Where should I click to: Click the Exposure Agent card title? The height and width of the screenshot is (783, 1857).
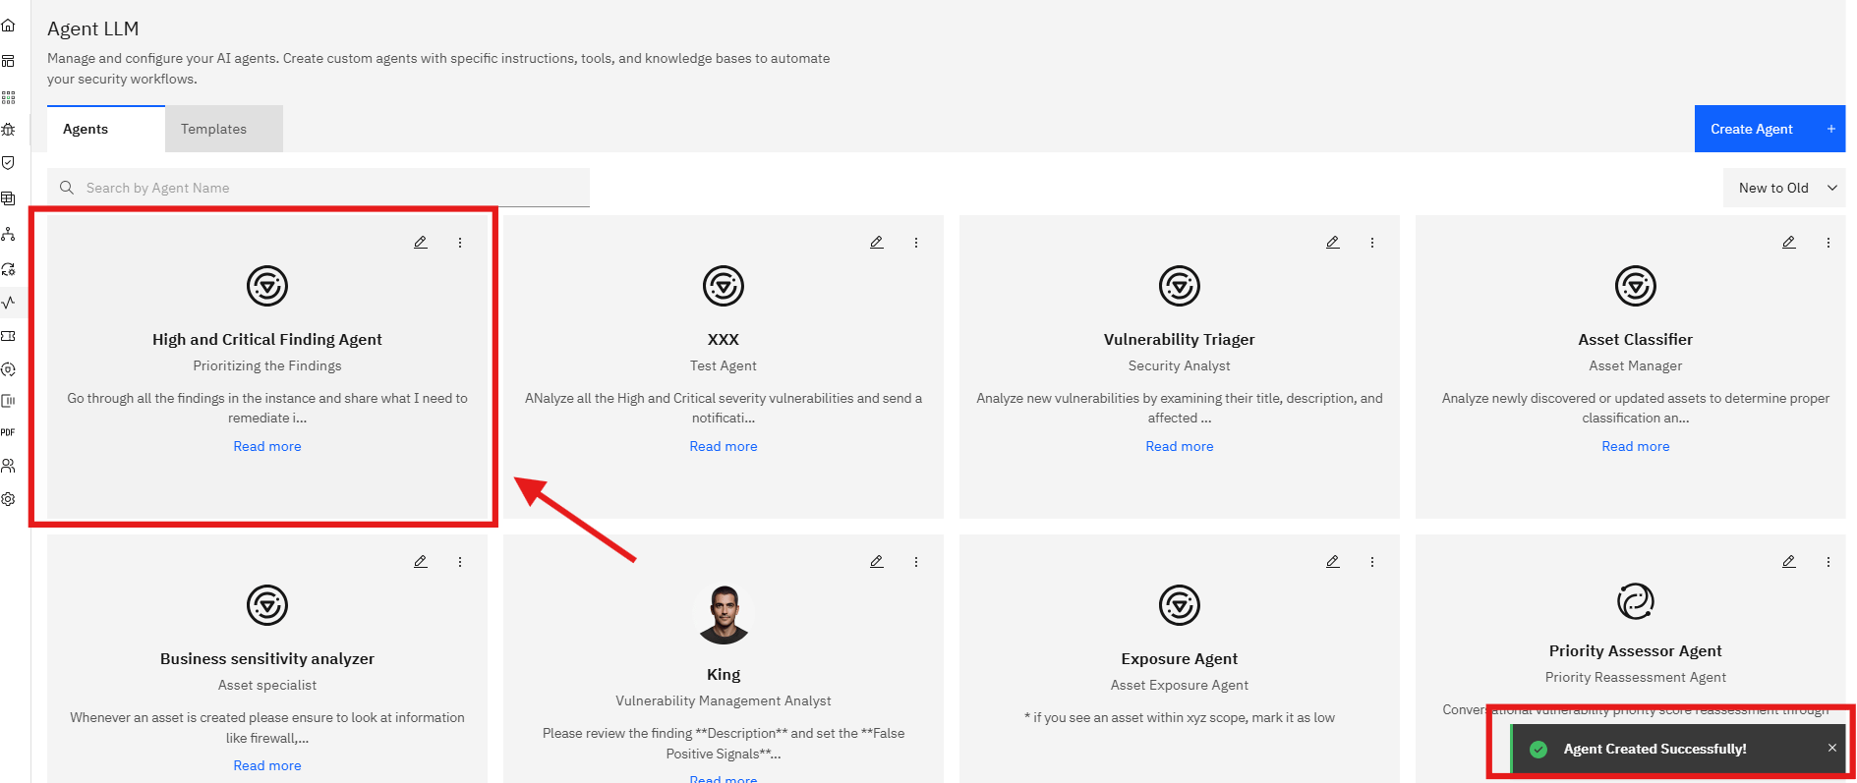tap(1180, 658)
